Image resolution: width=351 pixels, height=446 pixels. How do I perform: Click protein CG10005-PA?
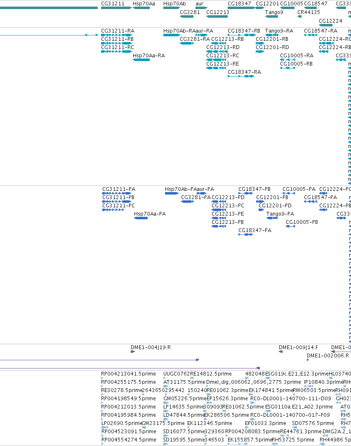click(x=299, y=189)
